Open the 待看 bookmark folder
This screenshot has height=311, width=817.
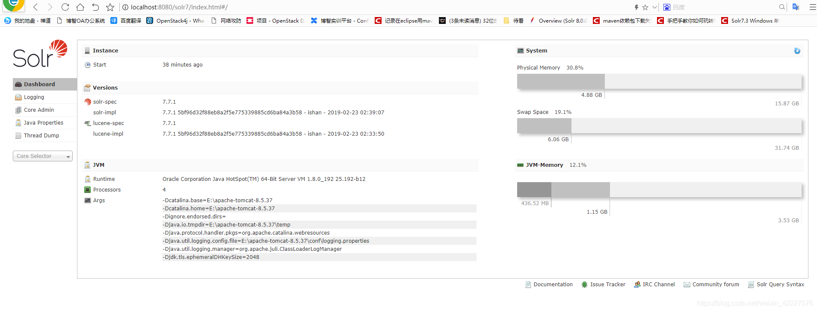(x=514, y=20)
